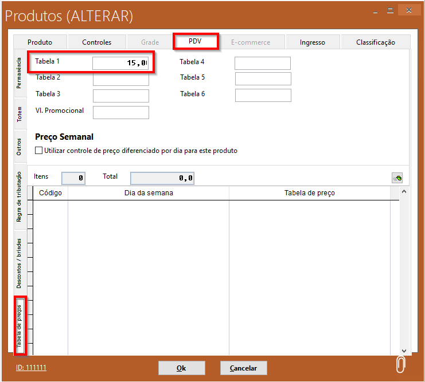The width and height of the screenshot is (425, 382).
Task: Open the Controles tab
Action: click(96, 42)
